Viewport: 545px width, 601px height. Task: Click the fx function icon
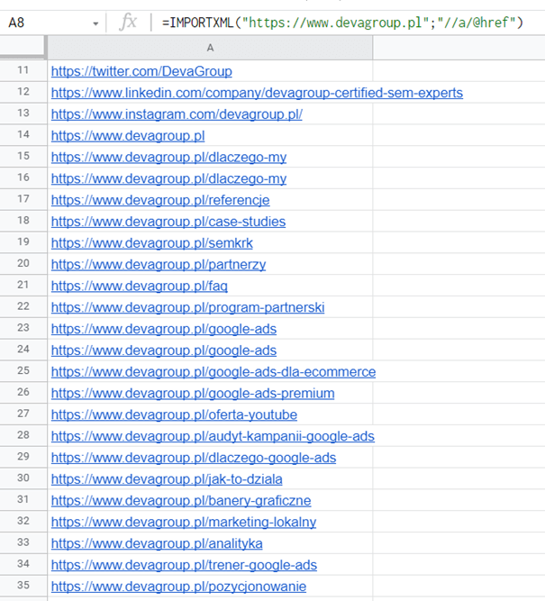pyautogui.click(x=128, y=22)
